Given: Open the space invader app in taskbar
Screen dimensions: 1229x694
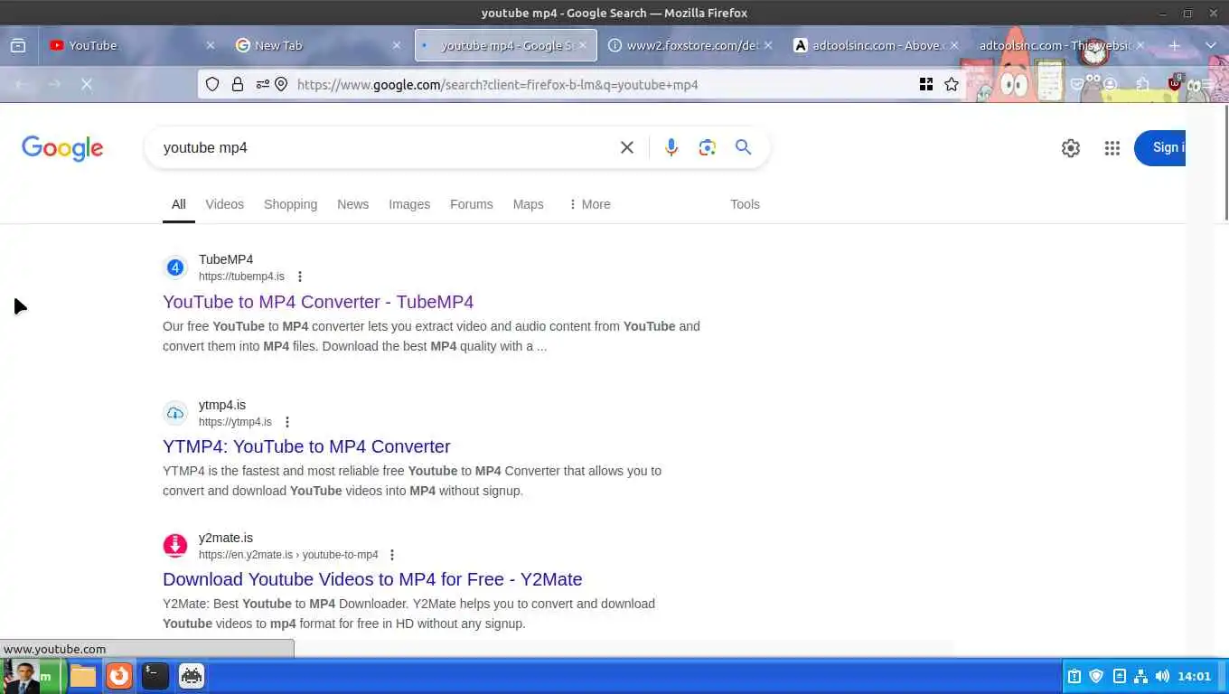Looking at the screenshot, I should [x=192, y=676].
